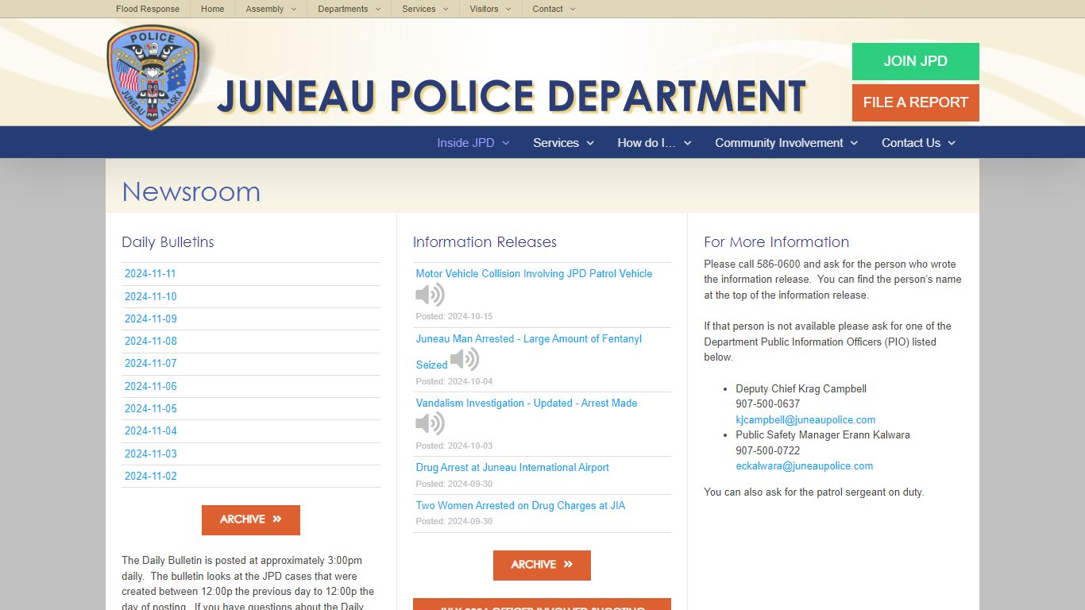Click Posted: 2024-10-04 date text
The image size is (1085, 610).
point(454,381)
